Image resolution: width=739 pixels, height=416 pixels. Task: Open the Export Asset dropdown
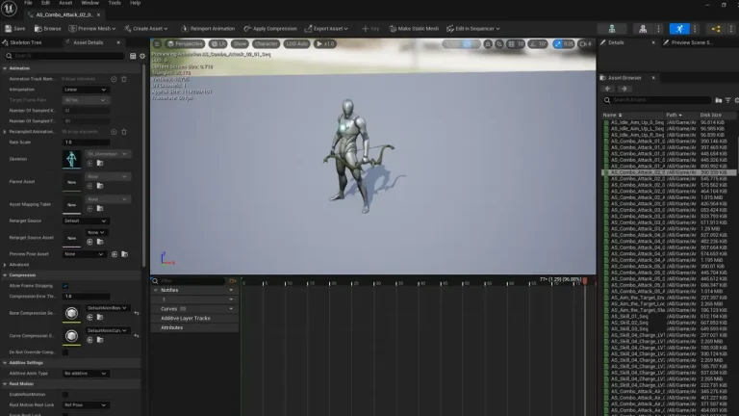(x=326, y=29)
